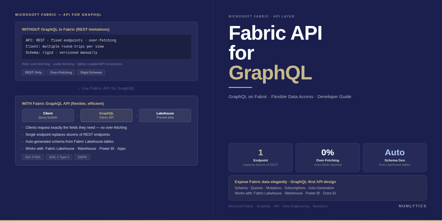Click the 0% Over-Fetching stat card

pos(328,157)
